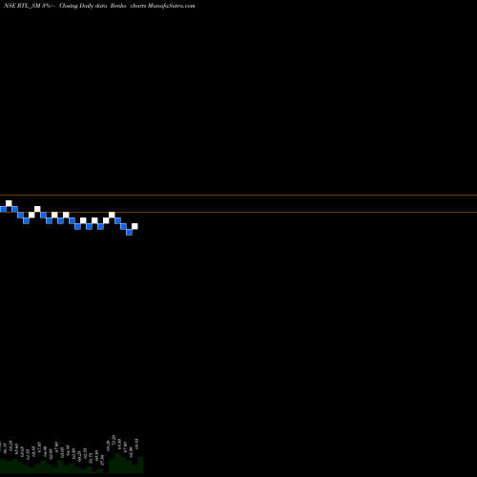Click the 'NSE BTL_SM' chart title text
Image resolution: width=477 pixels, height=477 pixels.
point(22,6)
